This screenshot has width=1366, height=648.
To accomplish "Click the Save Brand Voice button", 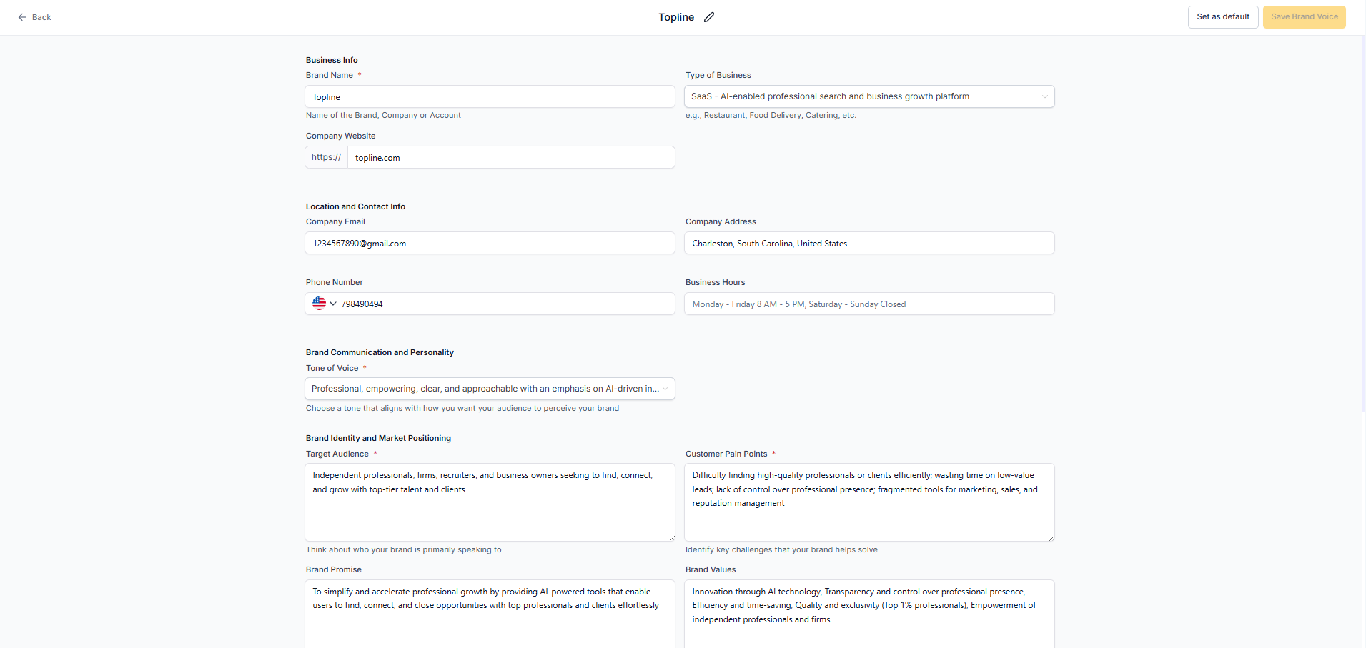I will coord(1305,17).
